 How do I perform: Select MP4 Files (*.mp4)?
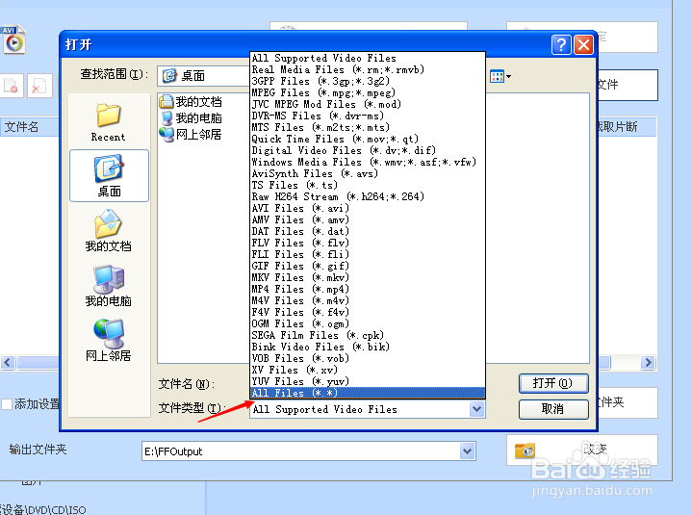pos(368,289)
